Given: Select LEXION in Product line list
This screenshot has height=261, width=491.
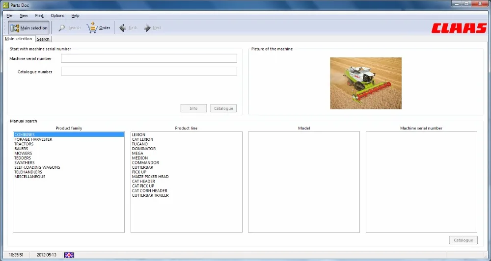Looking at the screenshot, I should pyautogui.click(x=138, y=134).
